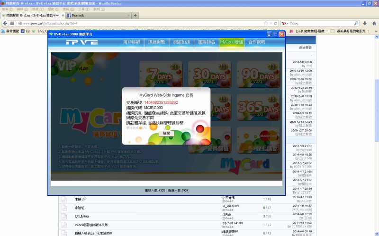
Task: Click the browser's vertical page scrollbar
Action: (x=376, y=142)
